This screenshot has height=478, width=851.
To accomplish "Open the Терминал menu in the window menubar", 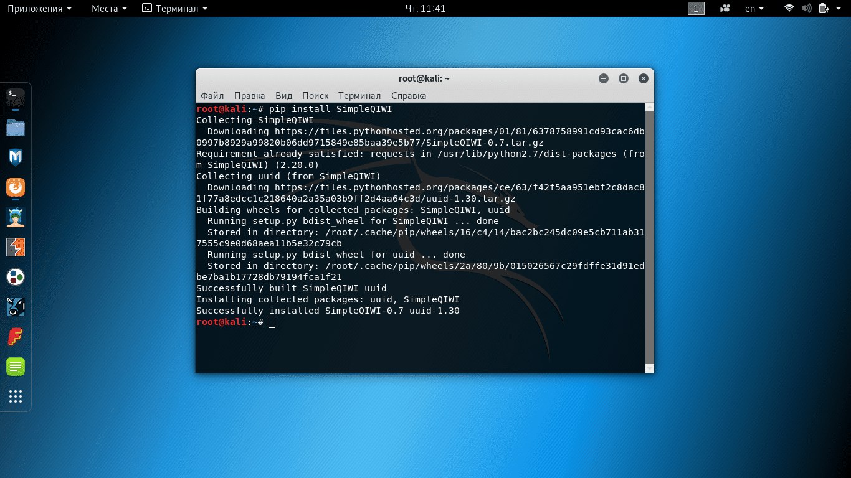I will 359,96.
